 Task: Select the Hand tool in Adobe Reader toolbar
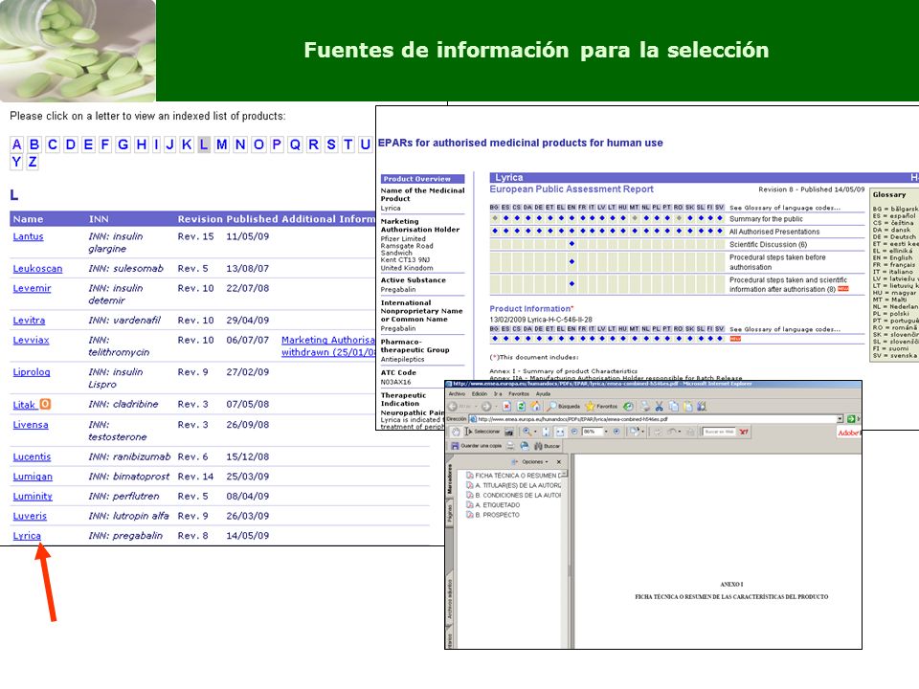click(x=456, y=432)
